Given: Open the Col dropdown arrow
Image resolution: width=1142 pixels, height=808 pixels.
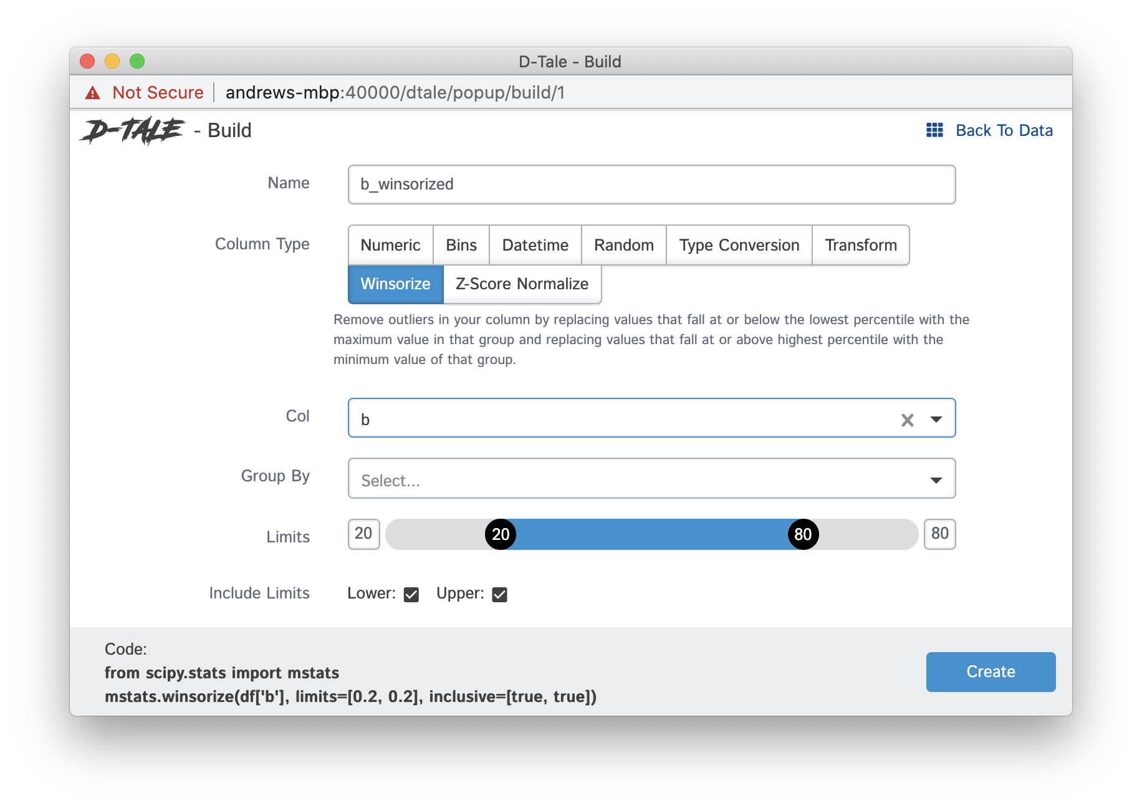Looking at the screenshot, I should click(936, 419).
